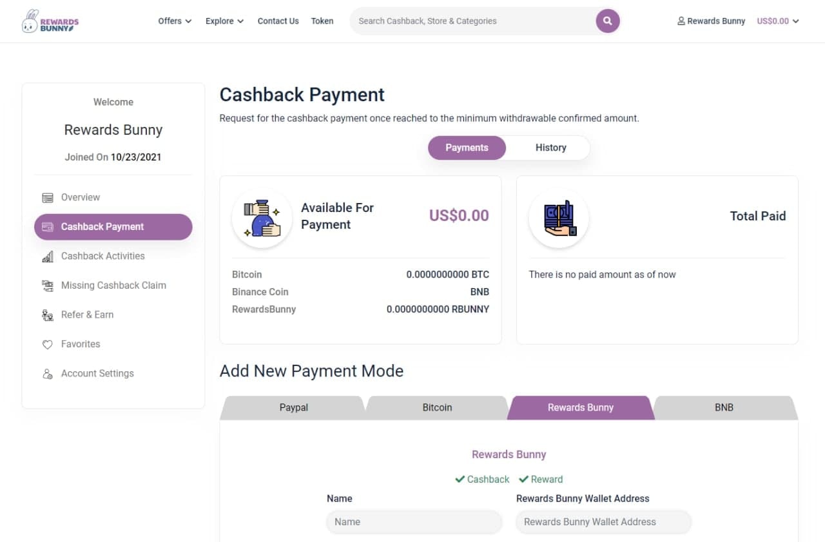This screenshot has width=825, height=542.
Task: Click the Name input field
Action: pyautogui.click(x=414, y=521)
